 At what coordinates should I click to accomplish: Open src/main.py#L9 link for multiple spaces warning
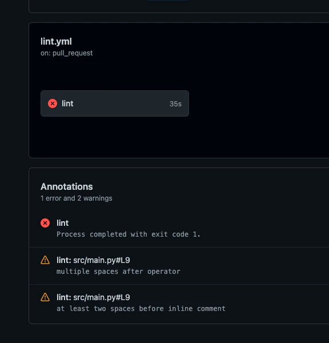[102, 260]
